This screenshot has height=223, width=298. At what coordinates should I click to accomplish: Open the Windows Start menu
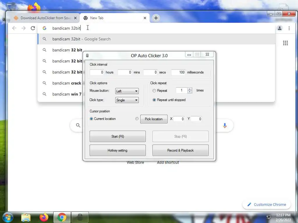(x=8, y=217)
